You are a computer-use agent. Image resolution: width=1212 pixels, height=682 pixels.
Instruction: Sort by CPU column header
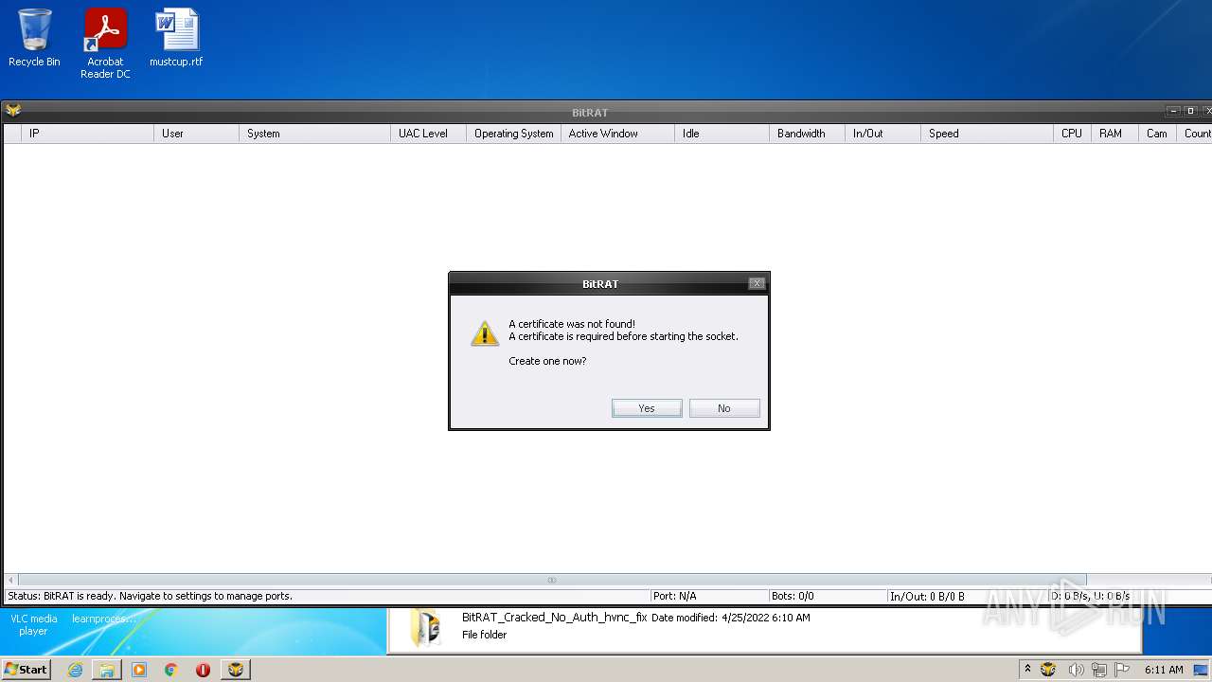[x=1072, y=134]
